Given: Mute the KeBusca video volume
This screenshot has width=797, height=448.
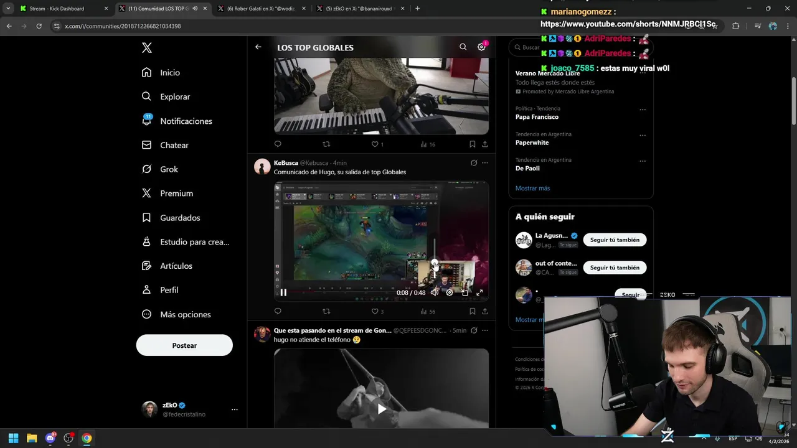Looking at the screenshot, I should coord(435,292).
